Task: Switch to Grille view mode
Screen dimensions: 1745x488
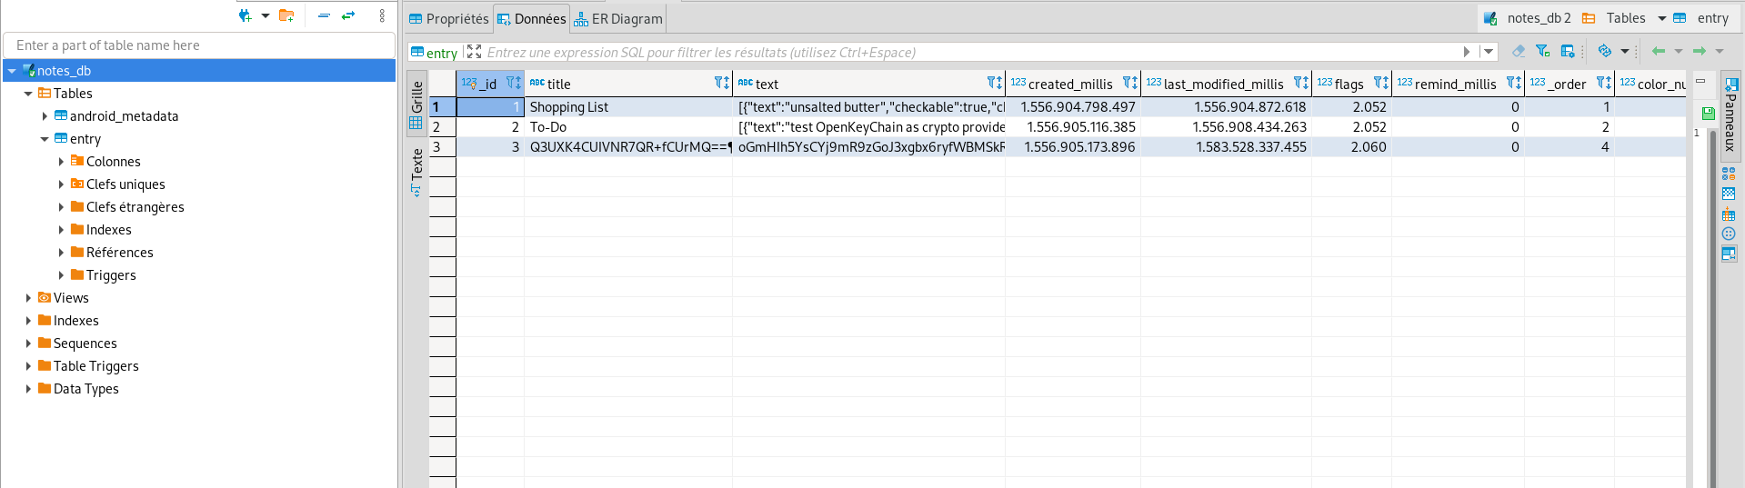Action: tap(416, 104)
